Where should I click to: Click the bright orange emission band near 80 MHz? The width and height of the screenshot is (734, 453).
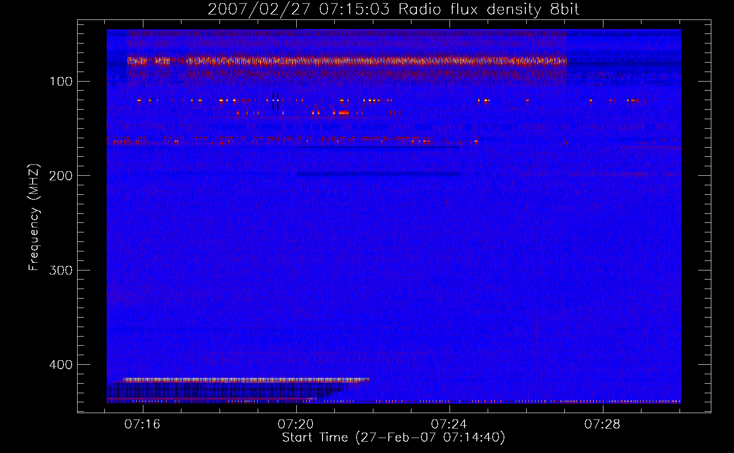click(347, 61)
